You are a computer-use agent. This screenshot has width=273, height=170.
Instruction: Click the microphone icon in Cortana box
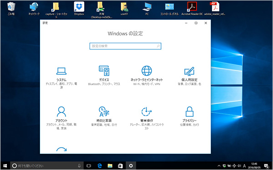pos(79,166)
